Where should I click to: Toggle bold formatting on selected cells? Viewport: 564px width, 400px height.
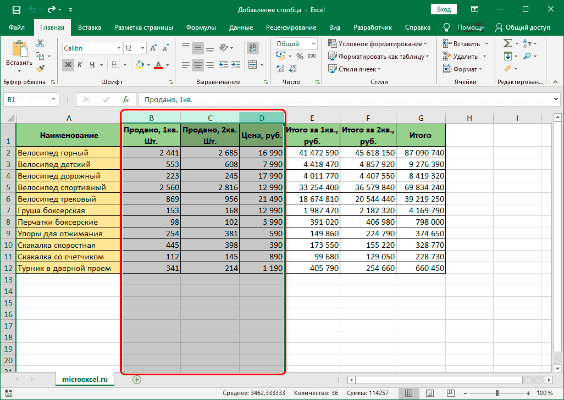coord(68,65)
